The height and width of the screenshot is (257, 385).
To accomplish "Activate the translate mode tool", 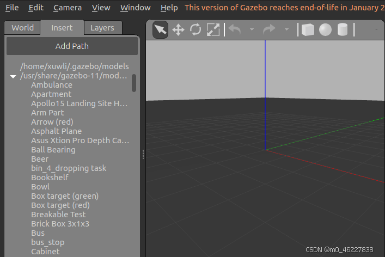I will click(178, 30).
